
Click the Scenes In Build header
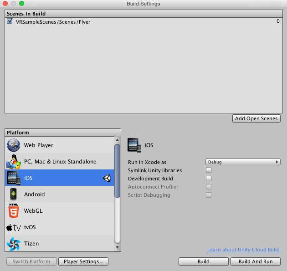(x=143, y=14)
